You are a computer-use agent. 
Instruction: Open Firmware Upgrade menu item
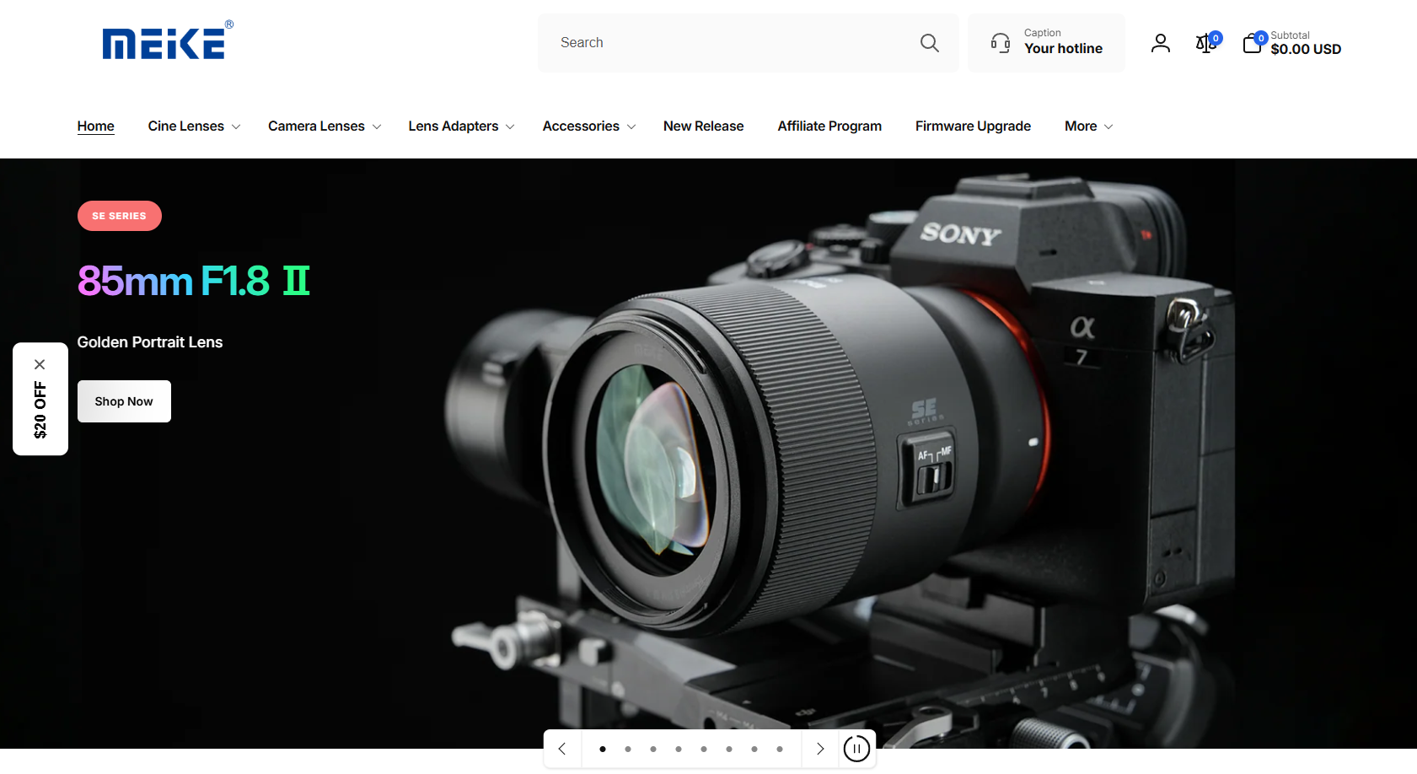(973, 126)
